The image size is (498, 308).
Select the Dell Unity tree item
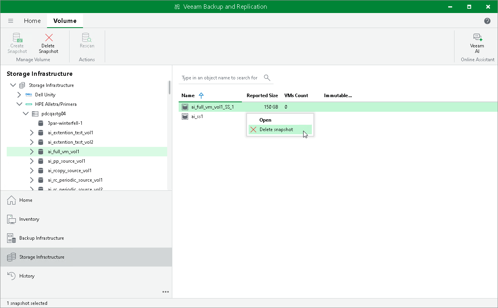point(45,95)
